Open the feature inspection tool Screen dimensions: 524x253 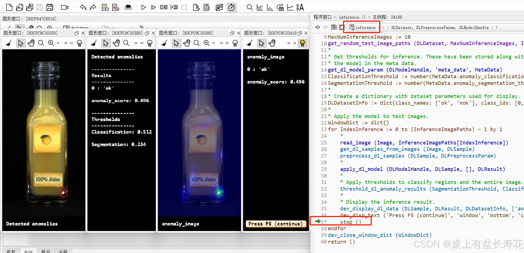(x=280, y=8)
